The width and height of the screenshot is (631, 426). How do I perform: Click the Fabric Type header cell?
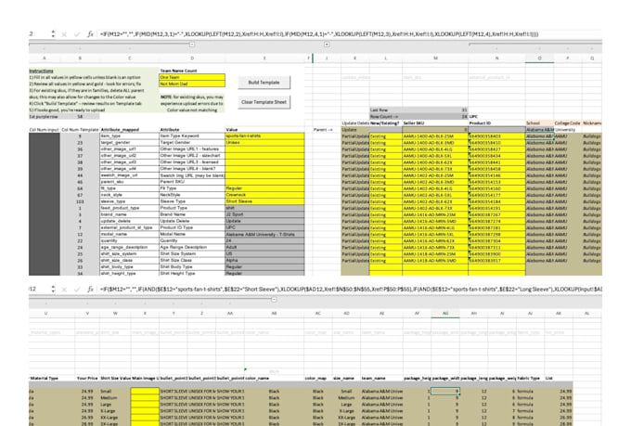pyautogui.click(x=531, y=378)
